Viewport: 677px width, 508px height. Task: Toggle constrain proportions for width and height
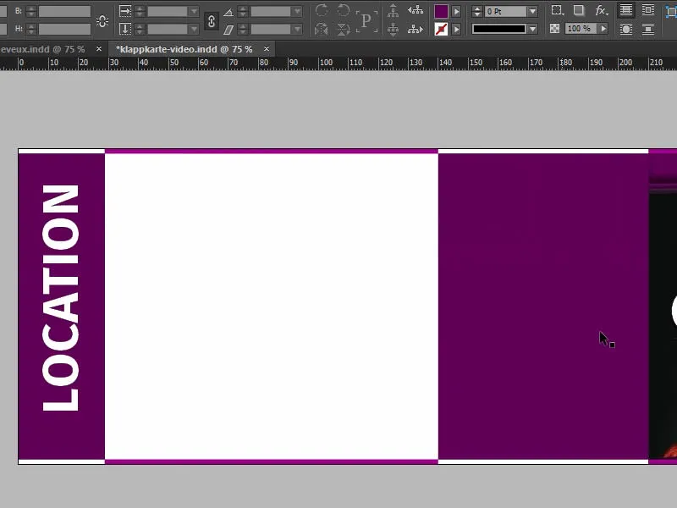coord(102,20)
